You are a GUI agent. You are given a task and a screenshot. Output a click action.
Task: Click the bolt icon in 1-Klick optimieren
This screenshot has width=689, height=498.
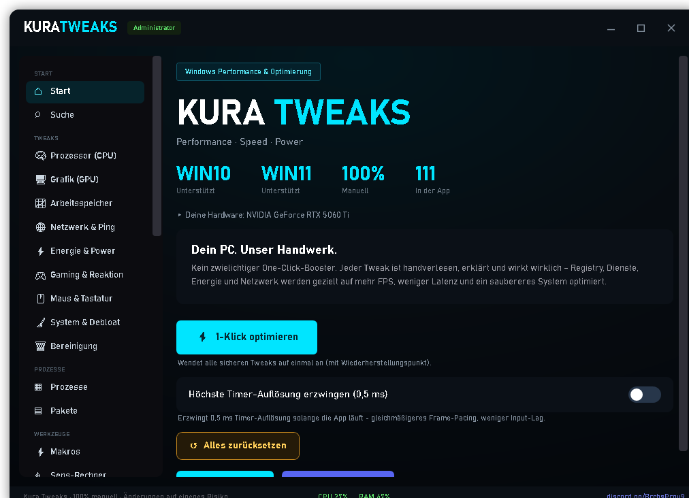click(203, 337)
